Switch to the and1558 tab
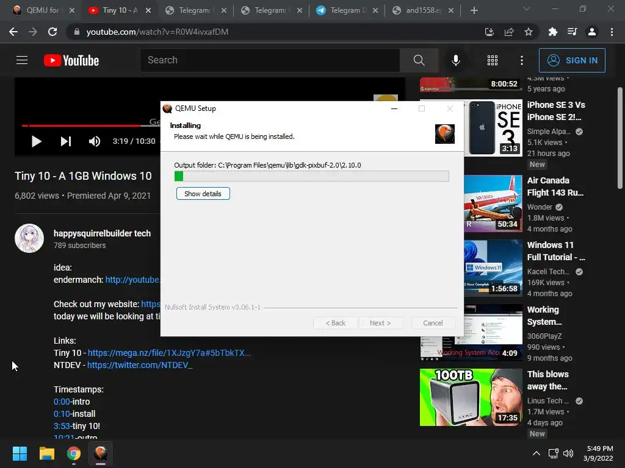Viewport: 625px width, 468px height. tap(422, 10)
